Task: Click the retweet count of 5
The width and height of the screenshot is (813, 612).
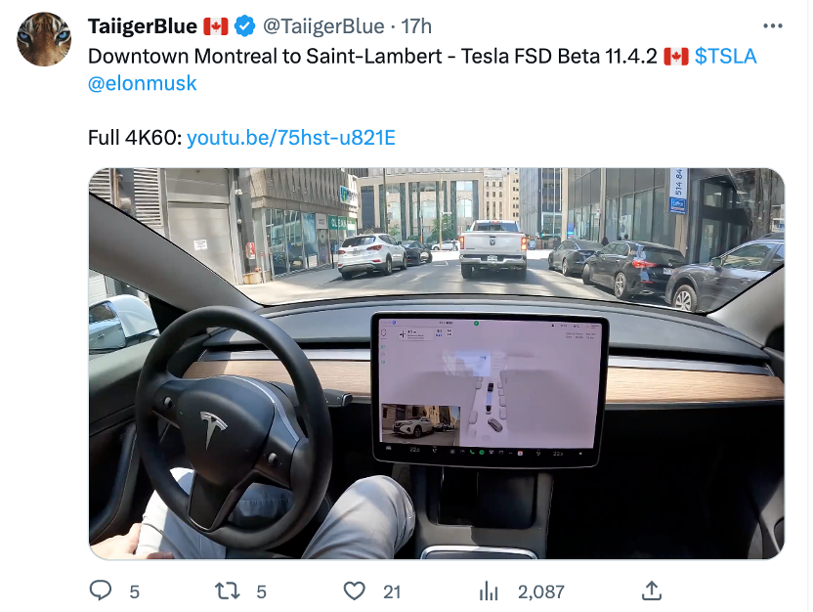Action: coord(261,591)
